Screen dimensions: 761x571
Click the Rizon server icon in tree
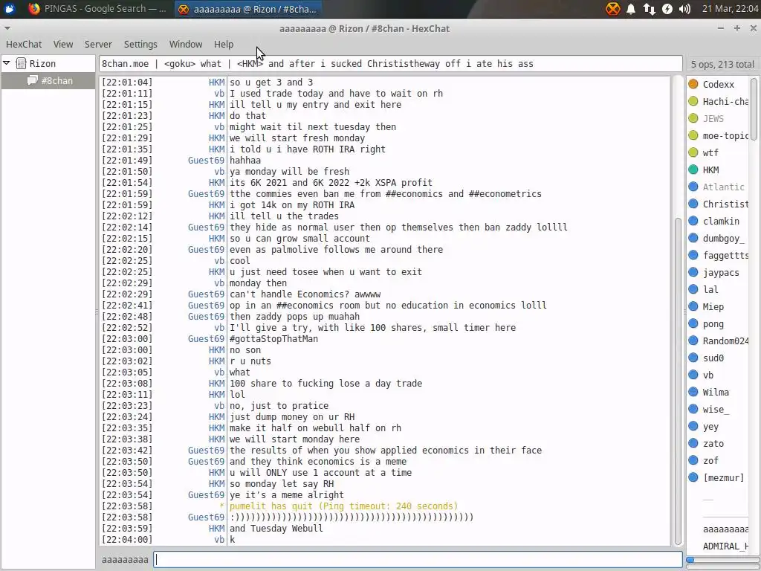tap(21, 63)
